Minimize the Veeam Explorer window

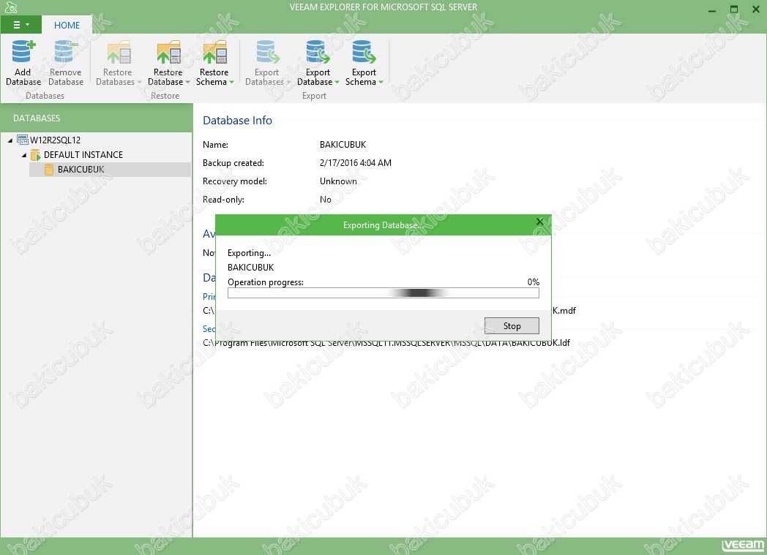[712, 10]
